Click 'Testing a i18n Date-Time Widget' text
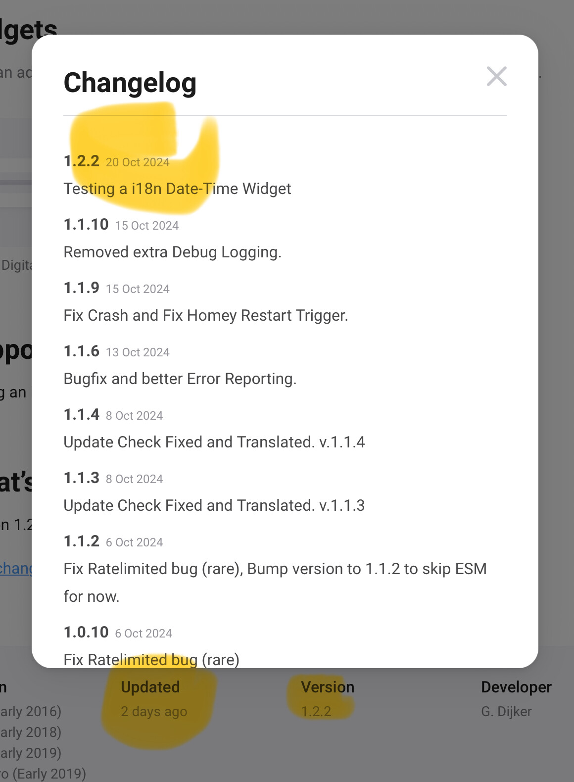The image size is (574, 782). click(x=177, y=189)
